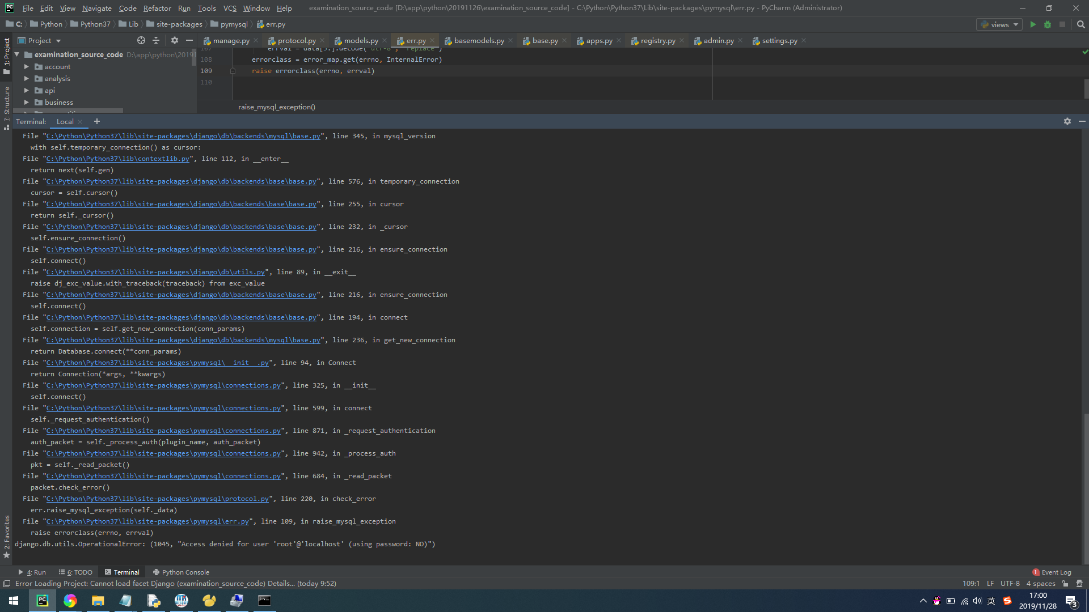Open the 4: Run tool window

pos(32,572)
